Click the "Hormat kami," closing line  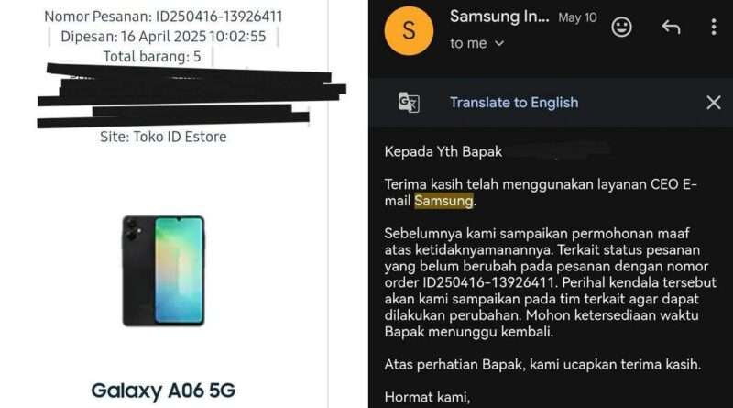pyautogui.click(x=427, y=397)
